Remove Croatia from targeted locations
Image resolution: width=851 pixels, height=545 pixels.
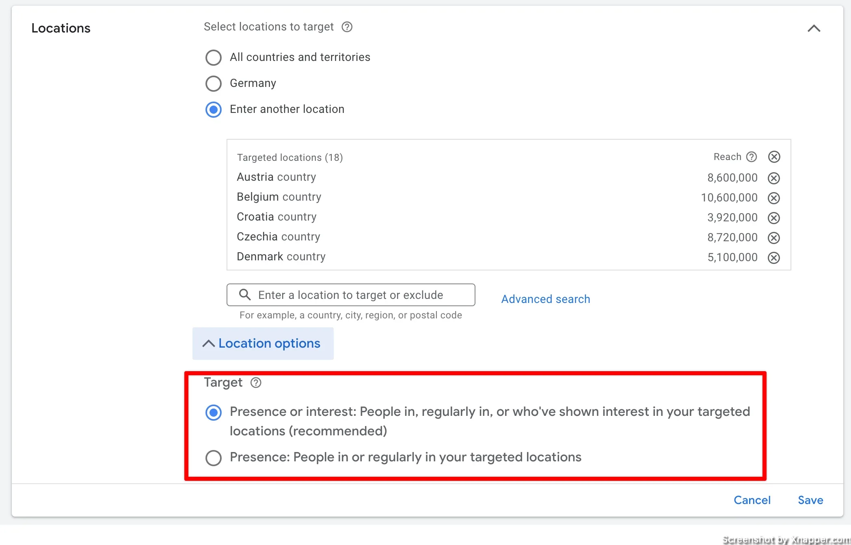[x=774, y=218]
